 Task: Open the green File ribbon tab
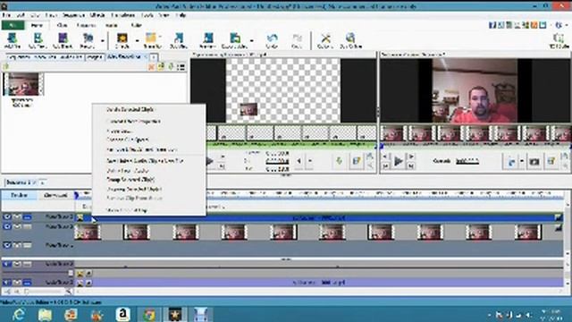13,25
